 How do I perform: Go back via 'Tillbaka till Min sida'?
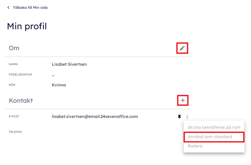30,8
